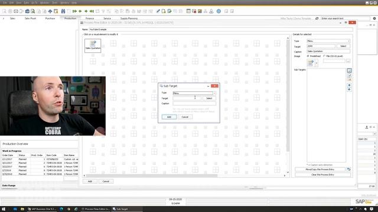
Task: Click the edit sub target icon
Action: pos(349,75)
